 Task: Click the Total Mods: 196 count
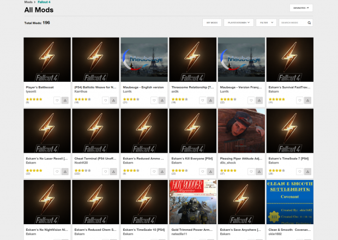[x=37, y=23]
